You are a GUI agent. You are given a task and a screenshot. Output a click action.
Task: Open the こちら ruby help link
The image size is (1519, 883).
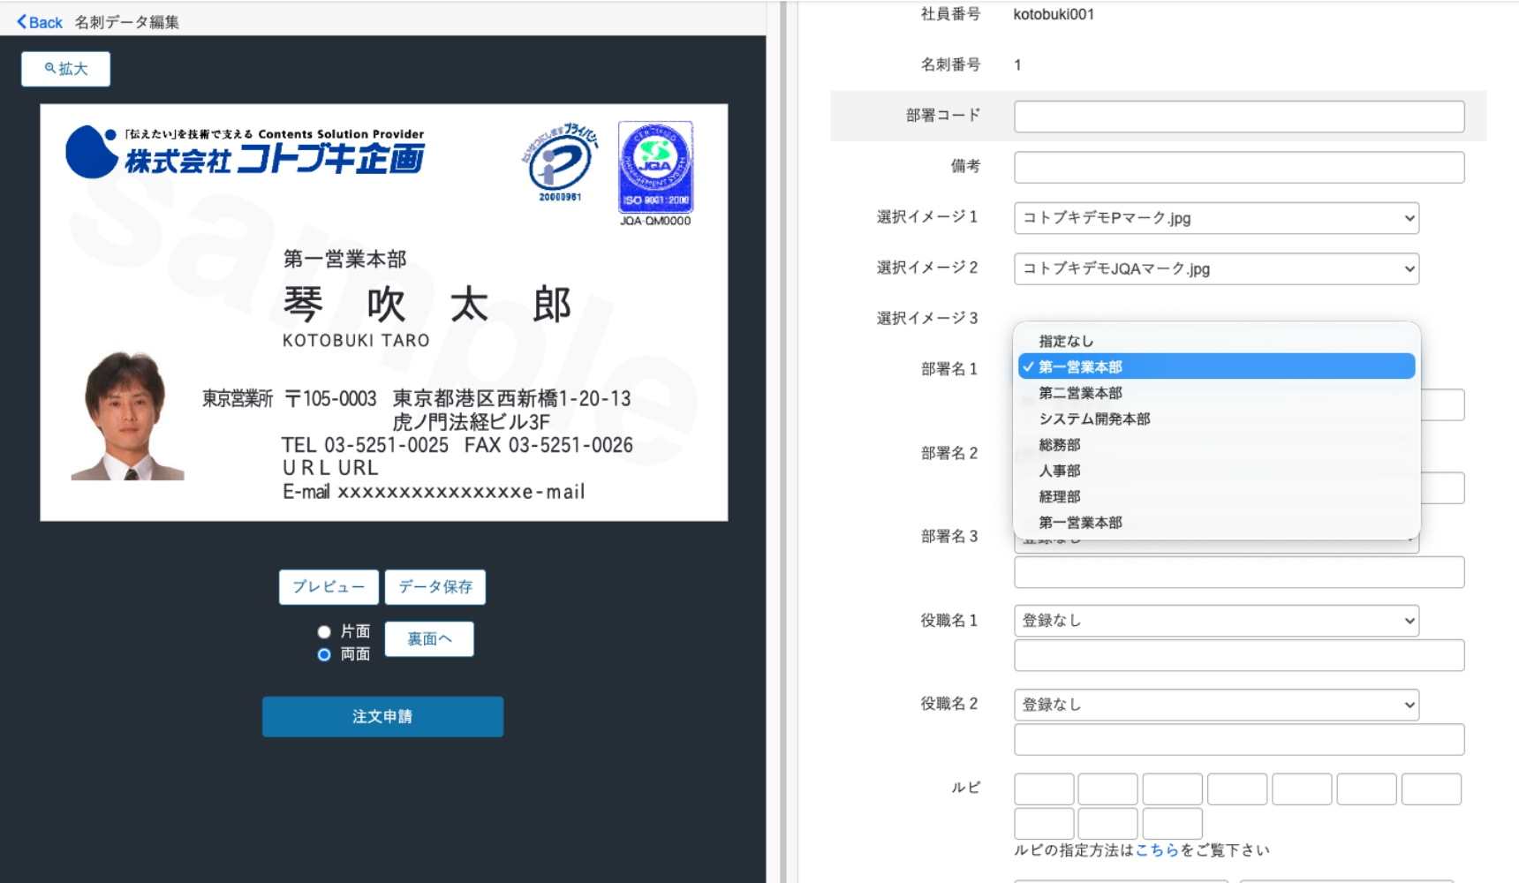(1155, 849)
